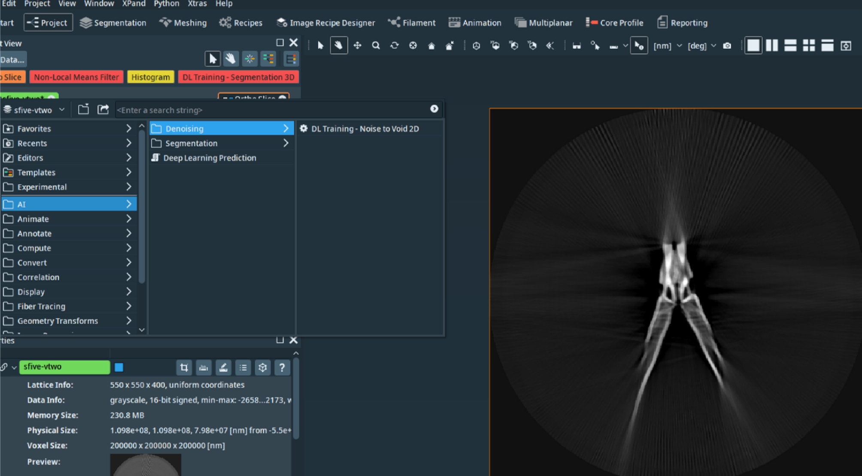Toggle the interact hand mode button
862x476 pixels.
point(339,45)
